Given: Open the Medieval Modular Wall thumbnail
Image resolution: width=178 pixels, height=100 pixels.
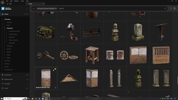Looking at the screenshot, I should pos(46,78).
